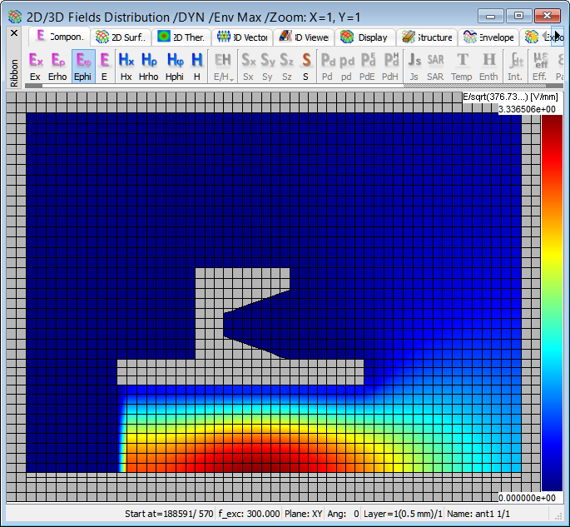Click the maximum scale value 3.336506e+00
Image resolution: width=570 pixels, height=527 pixels.
528,109
